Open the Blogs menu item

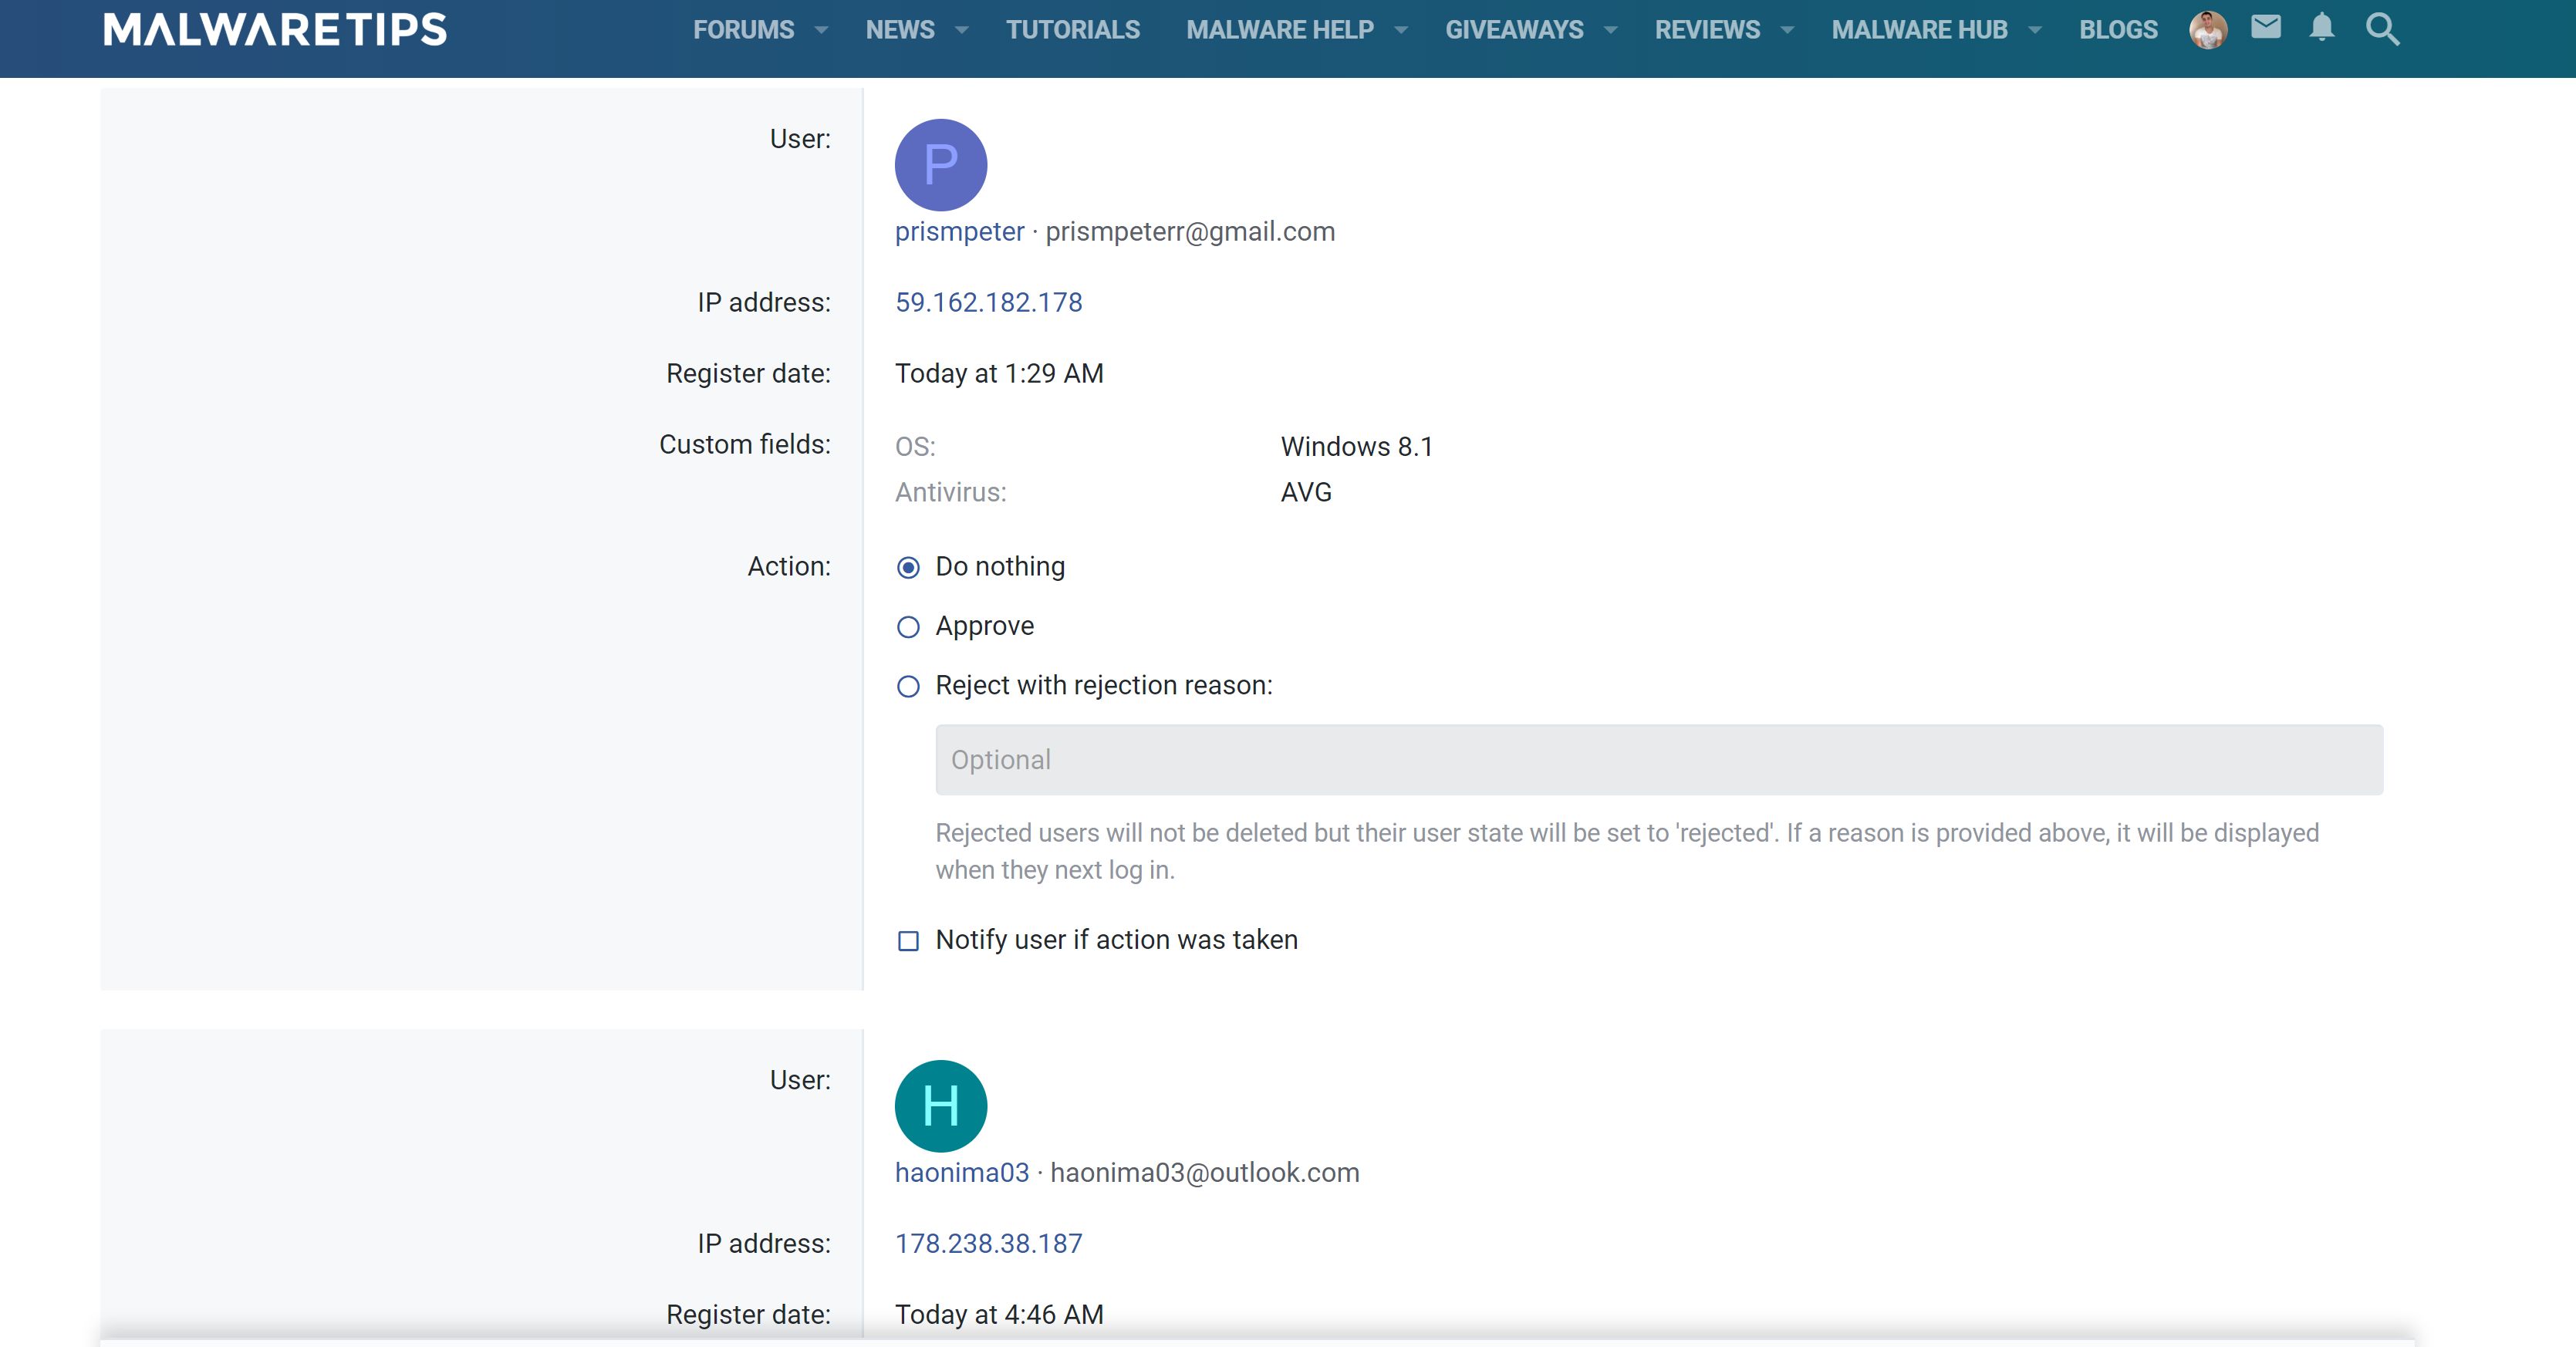[x=2118, y=30]
